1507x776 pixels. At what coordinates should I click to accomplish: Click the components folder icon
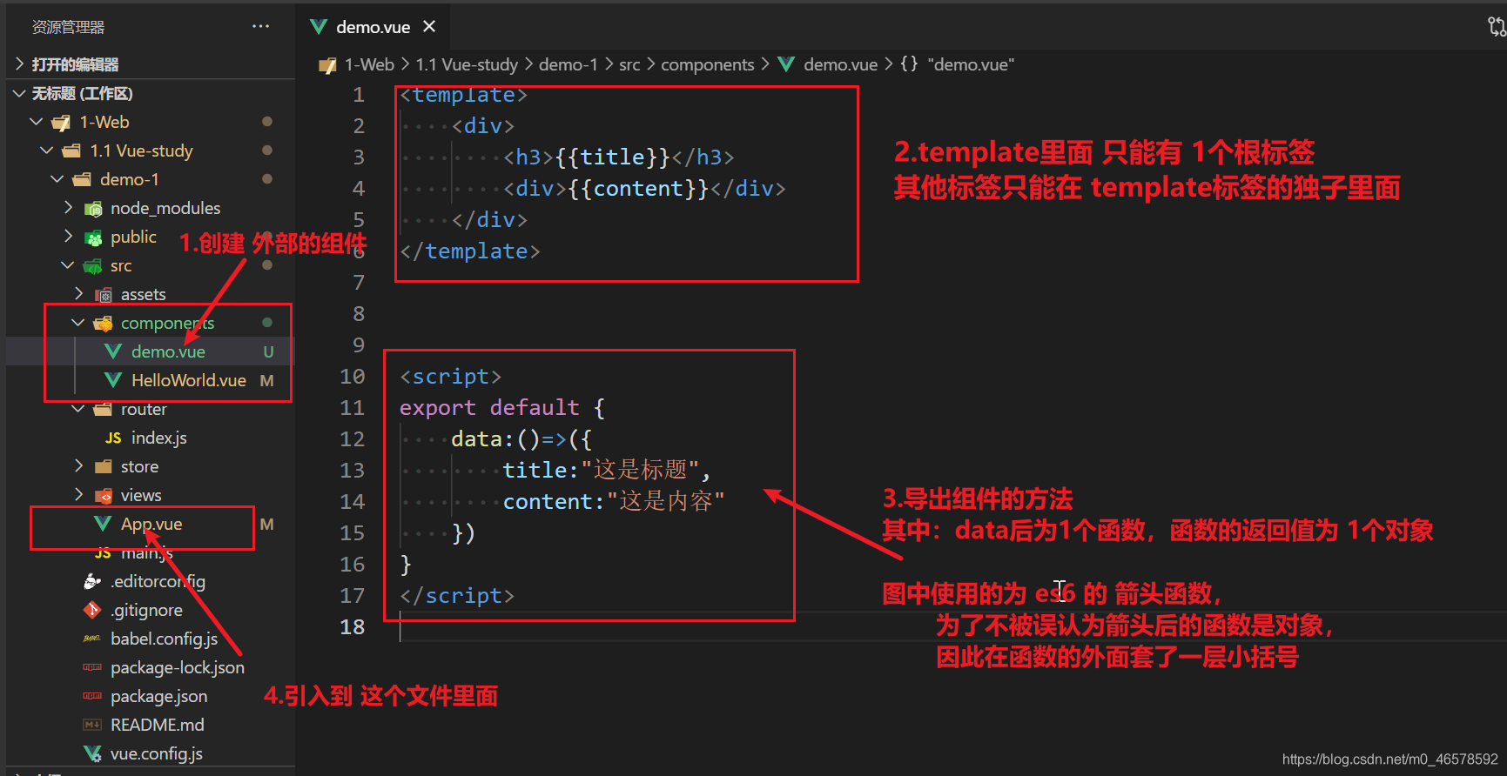(103, 324)
